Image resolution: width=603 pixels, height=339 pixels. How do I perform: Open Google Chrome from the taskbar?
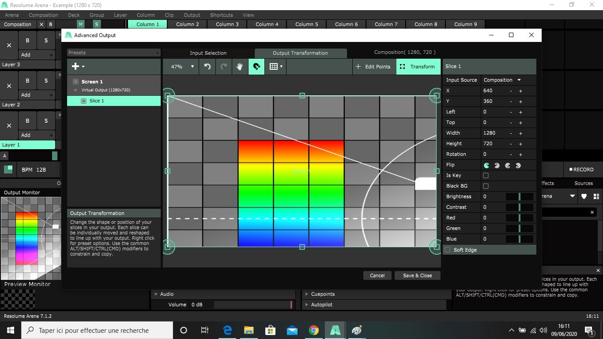313,330
